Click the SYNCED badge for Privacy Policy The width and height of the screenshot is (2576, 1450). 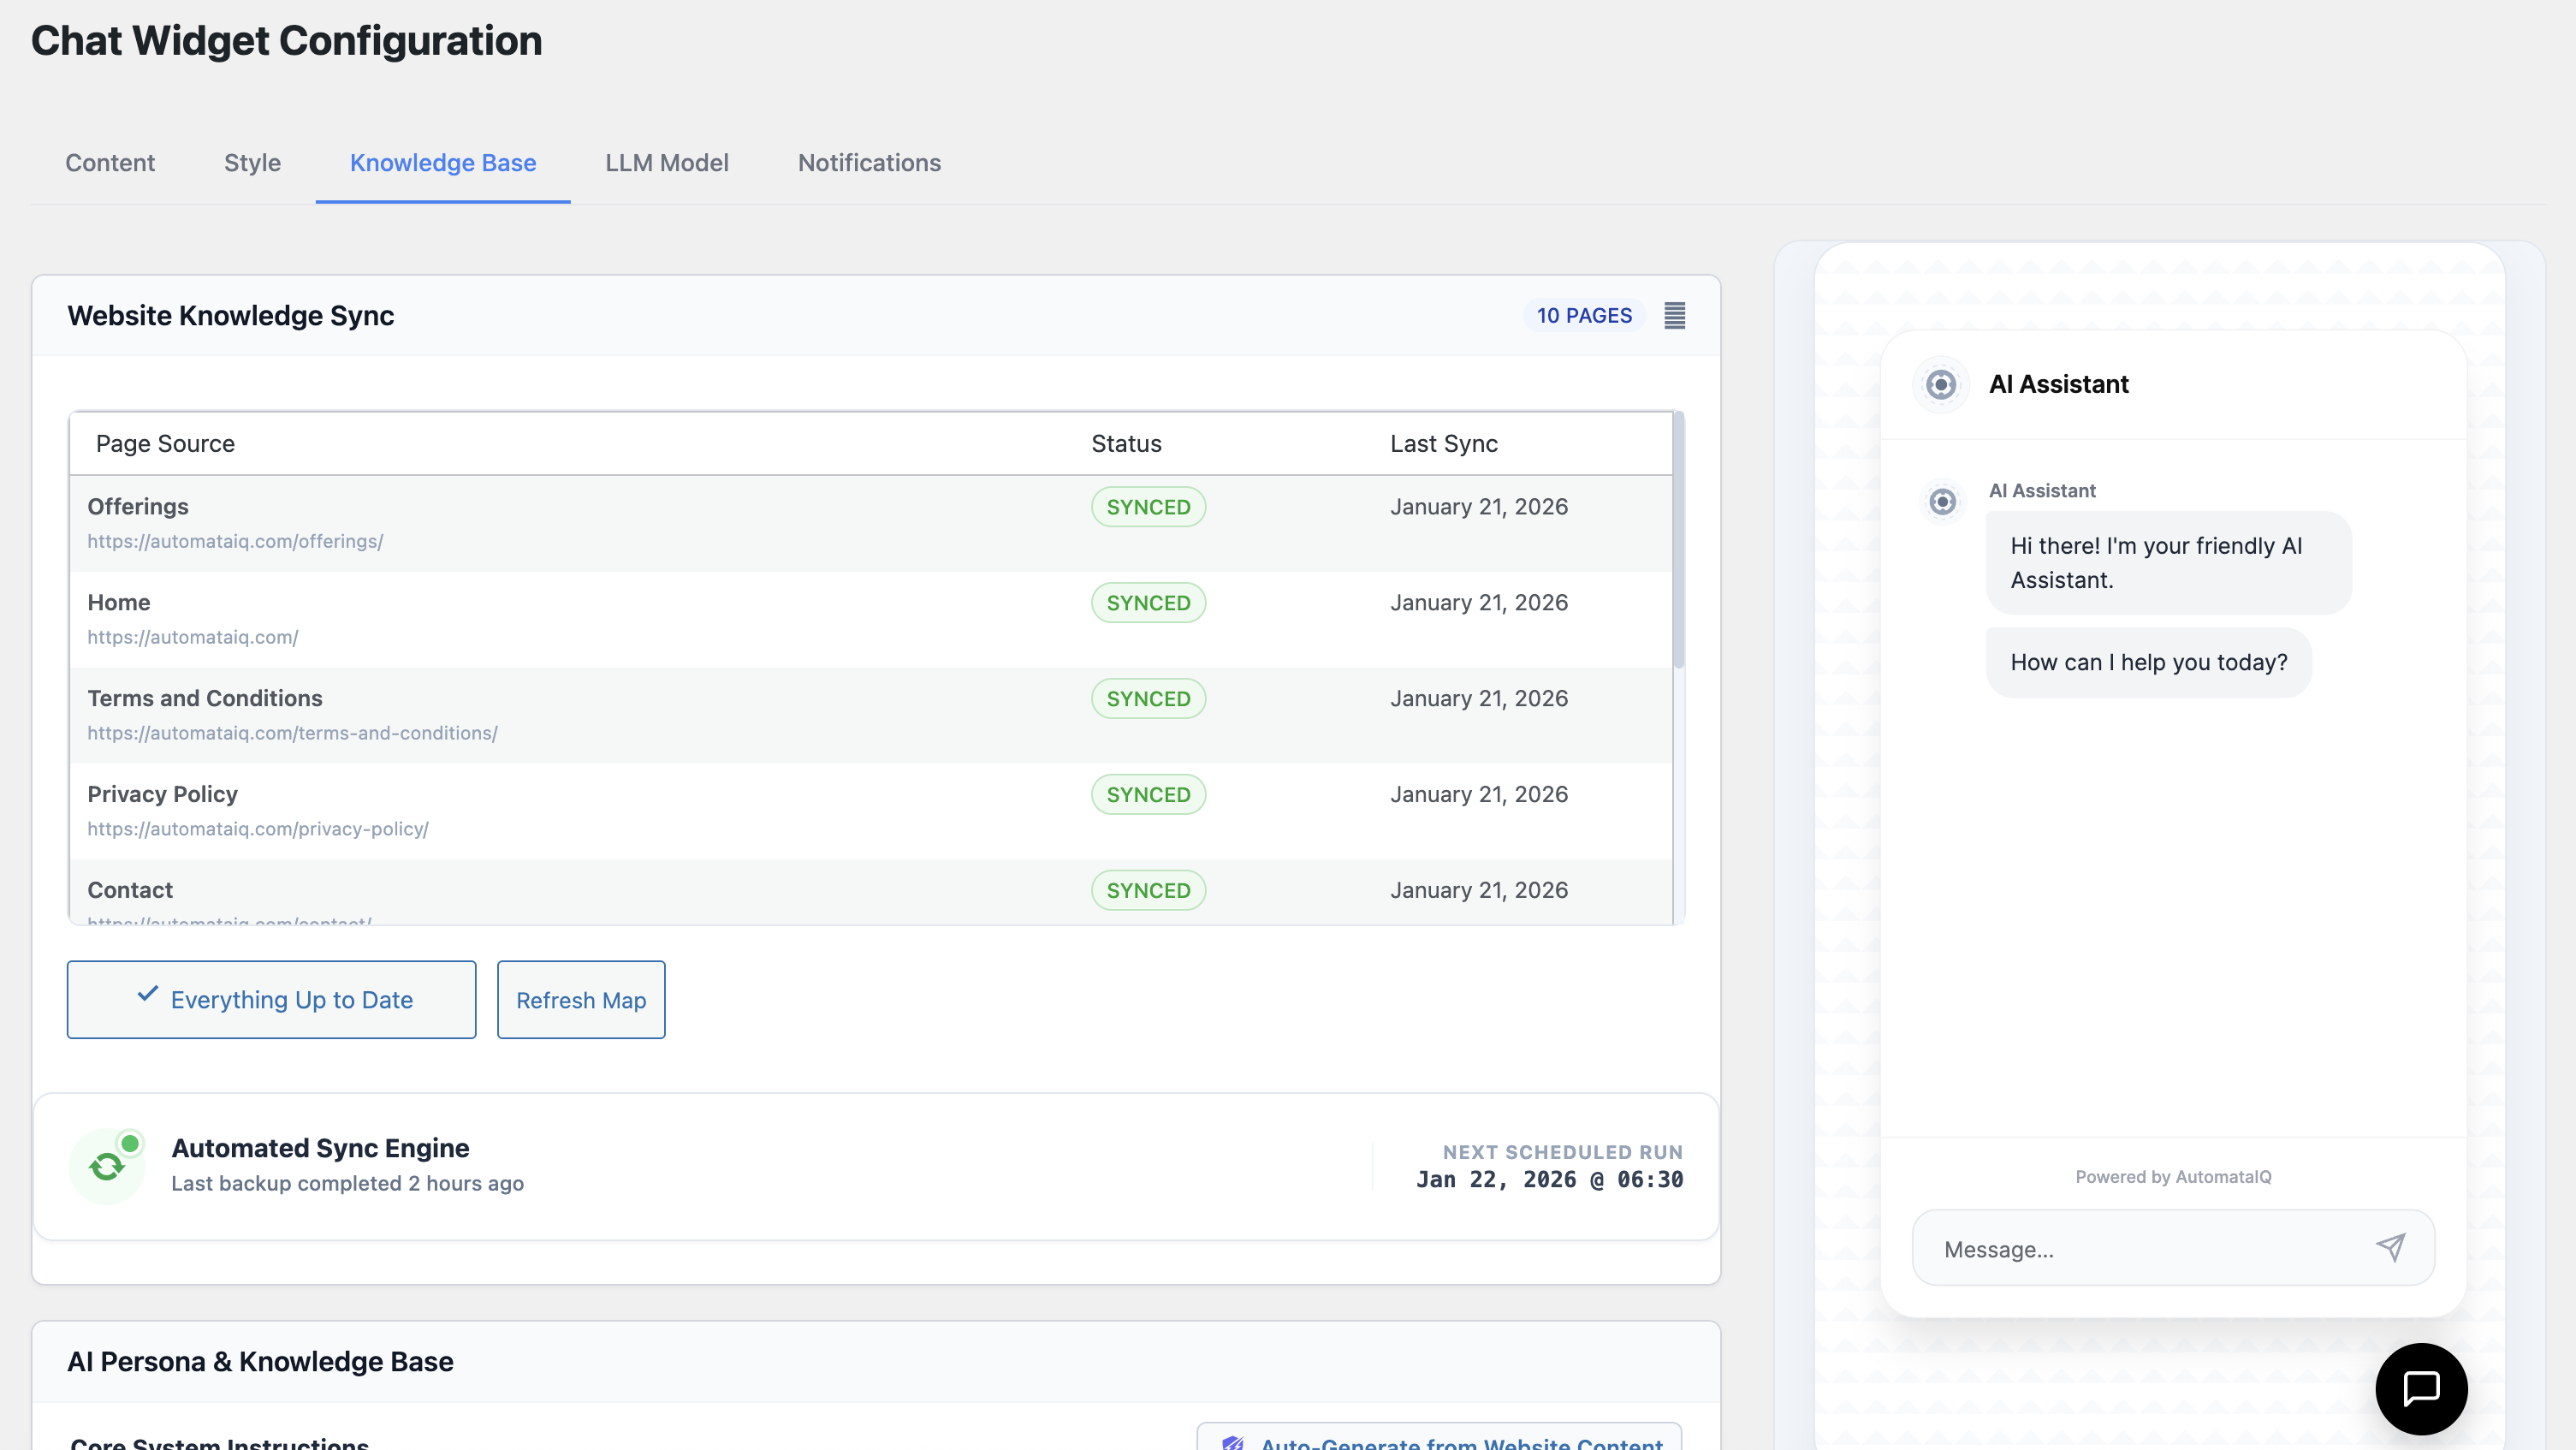[x=1148, y=794]
